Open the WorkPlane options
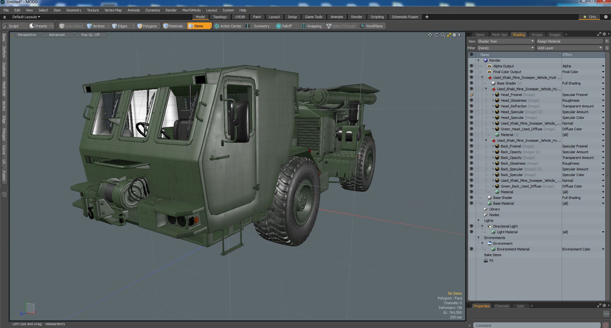Screen dimensions: 611x328 click(x=371, y=26)
